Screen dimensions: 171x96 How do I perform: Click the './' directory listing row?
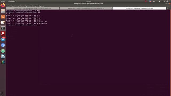click(x=23, y=15)
